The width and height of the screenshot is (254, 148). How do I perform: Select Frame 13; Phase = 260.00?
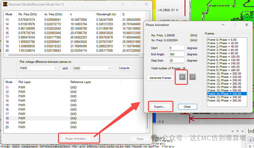point(227,84)
